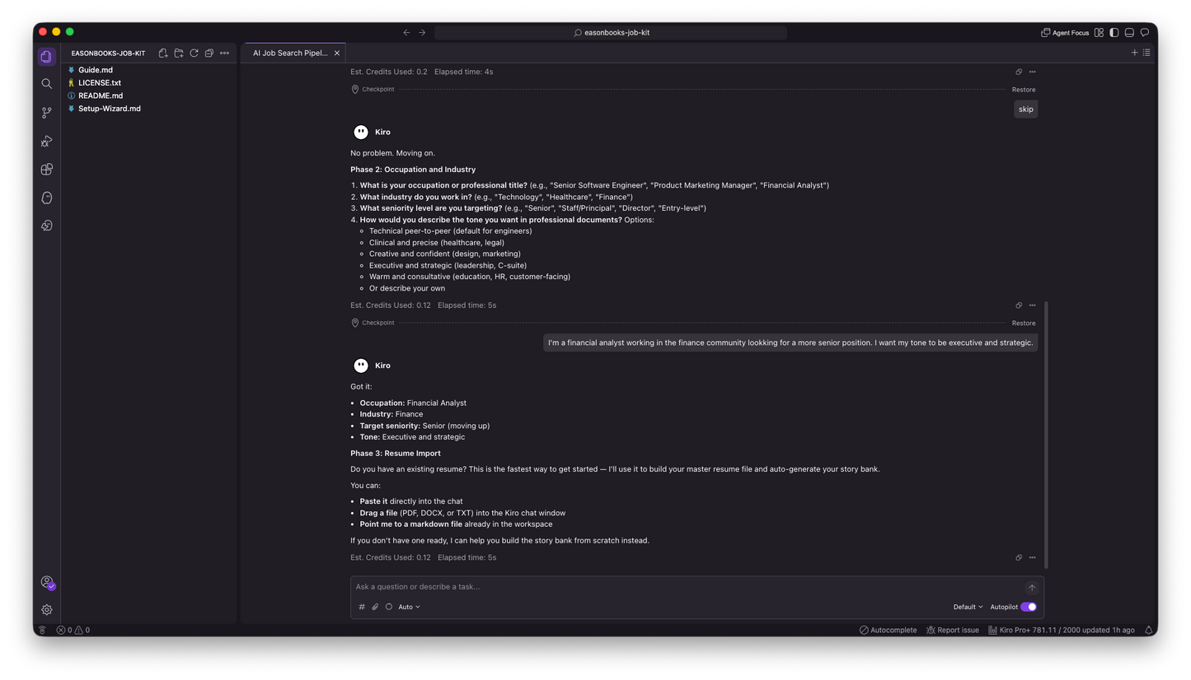Toggle the chat panel icon
The height and width of the screenshot is (680, 1191).
click(1145, 33)
